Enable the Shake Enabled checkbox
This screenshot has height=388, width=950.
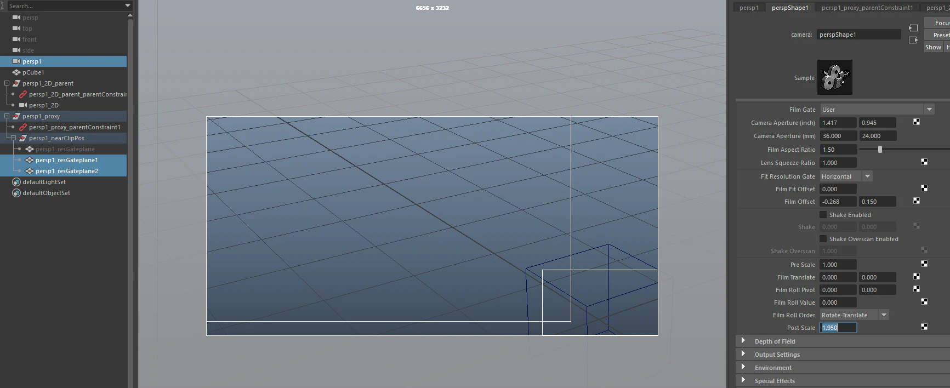click(823, 214)
